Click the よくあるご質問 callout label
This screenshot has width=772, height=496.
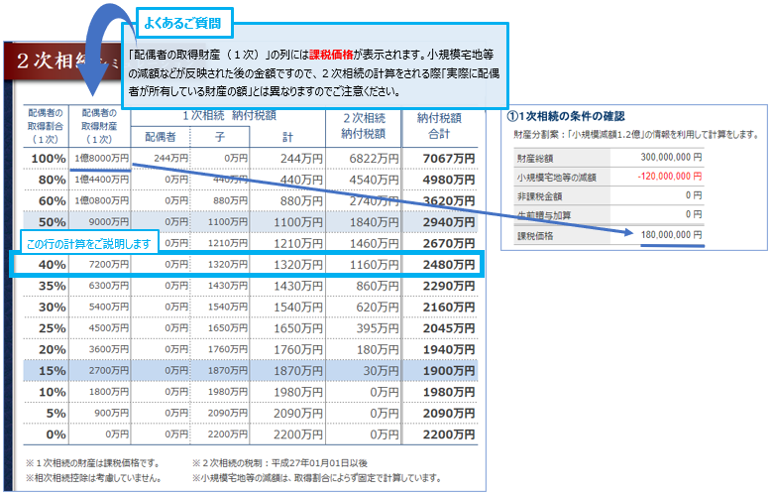(181, 20)
